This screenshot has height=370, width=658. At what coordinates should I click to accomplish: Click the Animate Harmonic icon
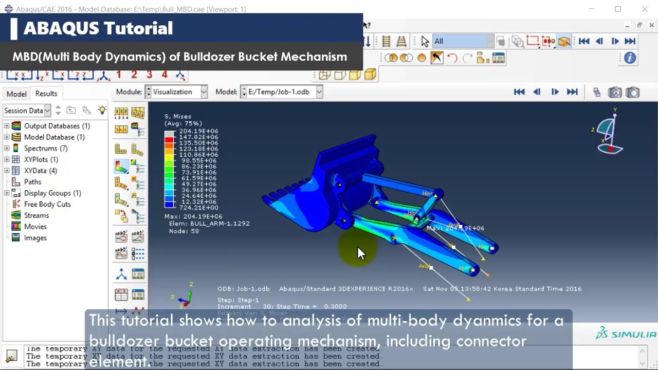tap(121, 253)
